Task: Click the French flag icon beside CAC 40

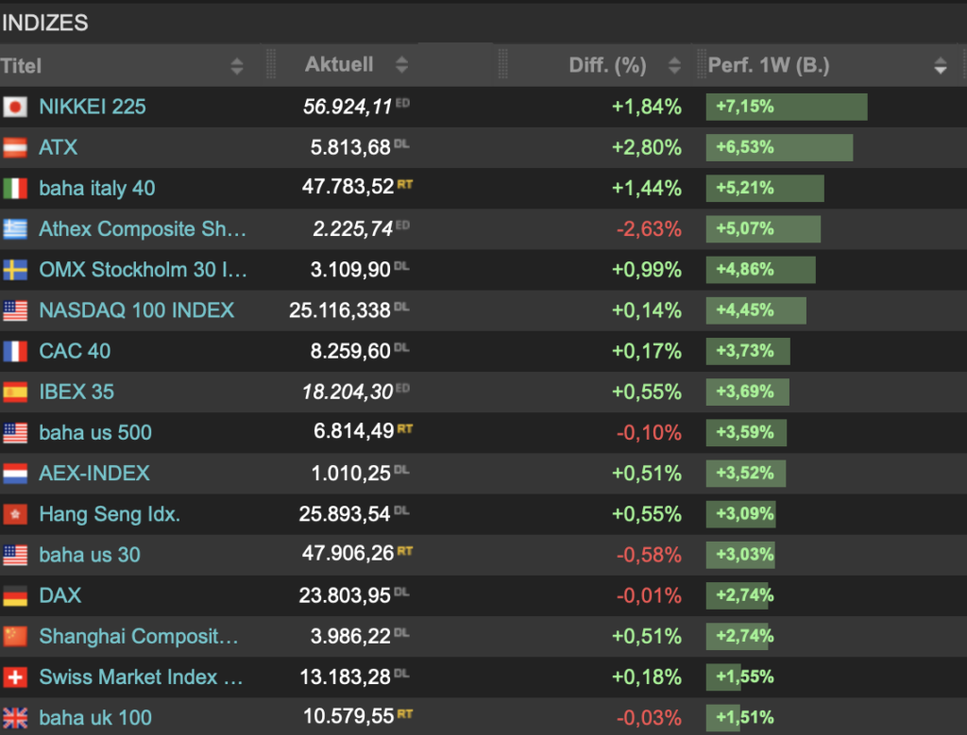Action: tap(15, 352)
